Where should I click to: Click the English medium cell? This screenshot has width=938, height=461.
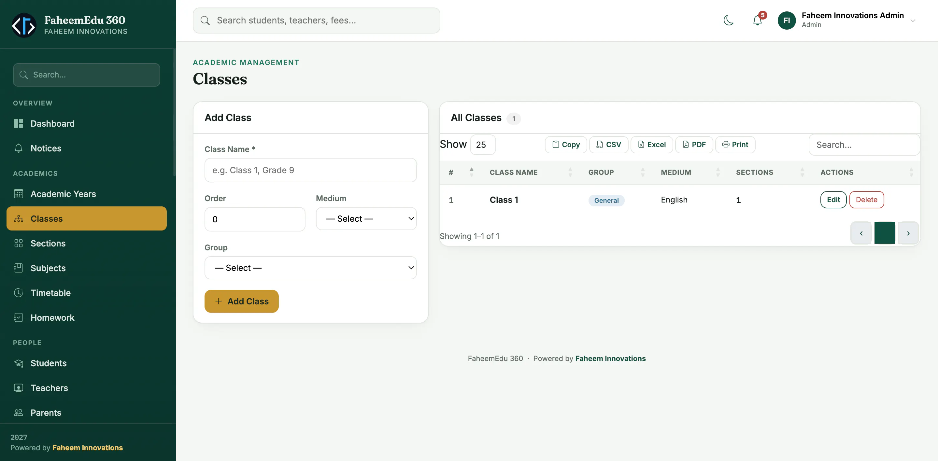[674, 200]
